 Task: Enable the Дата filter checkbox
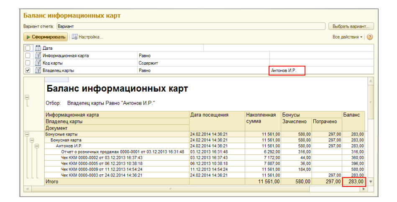28,48
